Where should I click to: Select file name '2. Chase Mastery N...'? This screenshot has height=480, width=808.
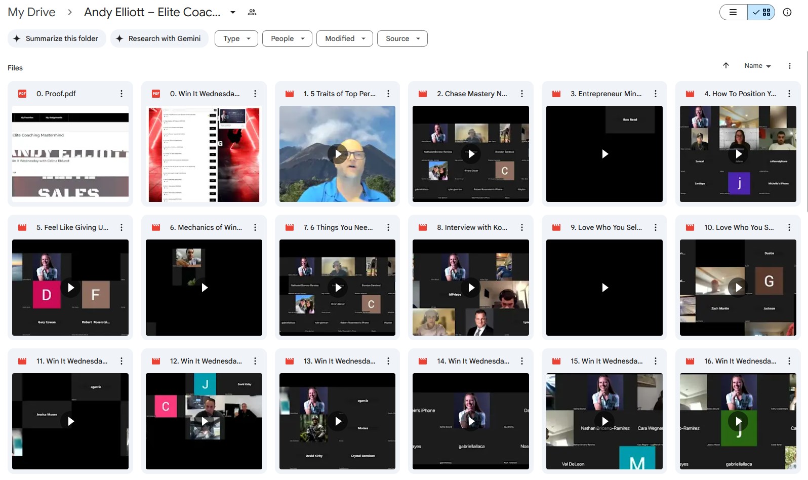[x=472, y=94]
